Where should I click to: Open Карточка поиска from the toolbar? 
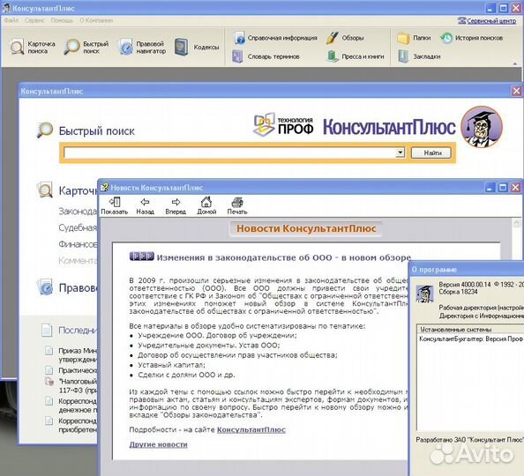point(33,47)
